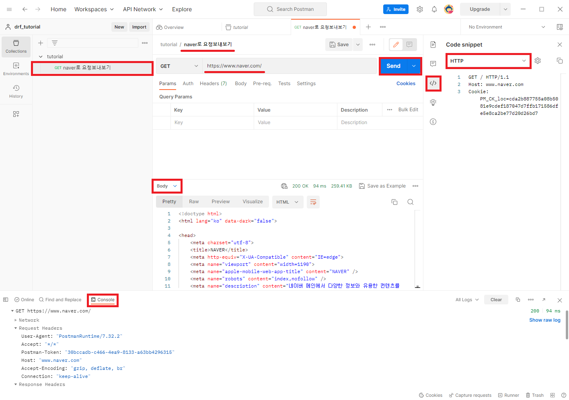Expand the Network section in console
This screenshot has width=569, height=400.
[16, 320]
